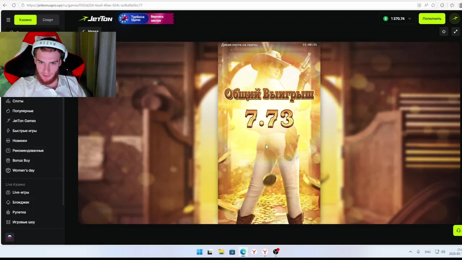Click the Быстрые игры lightning icon
462x260 pixels.
click(8, 131)
